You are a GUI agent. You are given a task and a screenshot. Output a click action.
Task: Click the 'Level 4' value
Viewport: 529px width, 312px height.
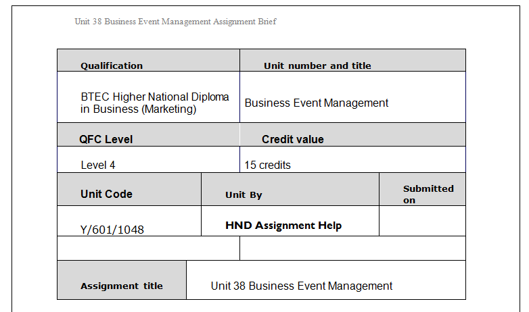click(98, 165)
